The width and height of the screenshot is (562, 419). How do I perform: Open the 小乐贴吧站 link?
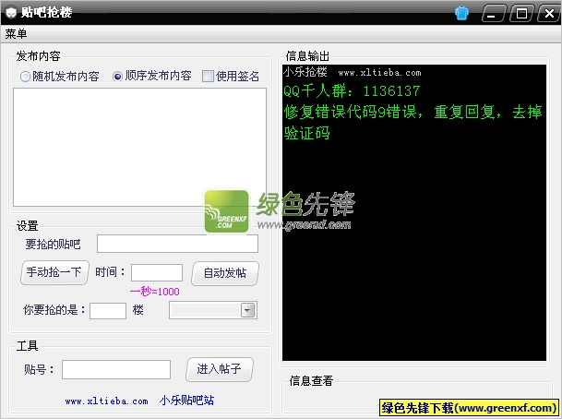click(186, 401)
